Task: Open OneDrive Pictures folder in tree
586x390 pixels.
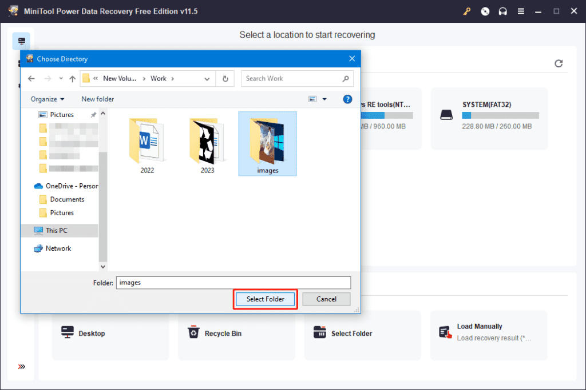Action: click(x=57, y=213)
